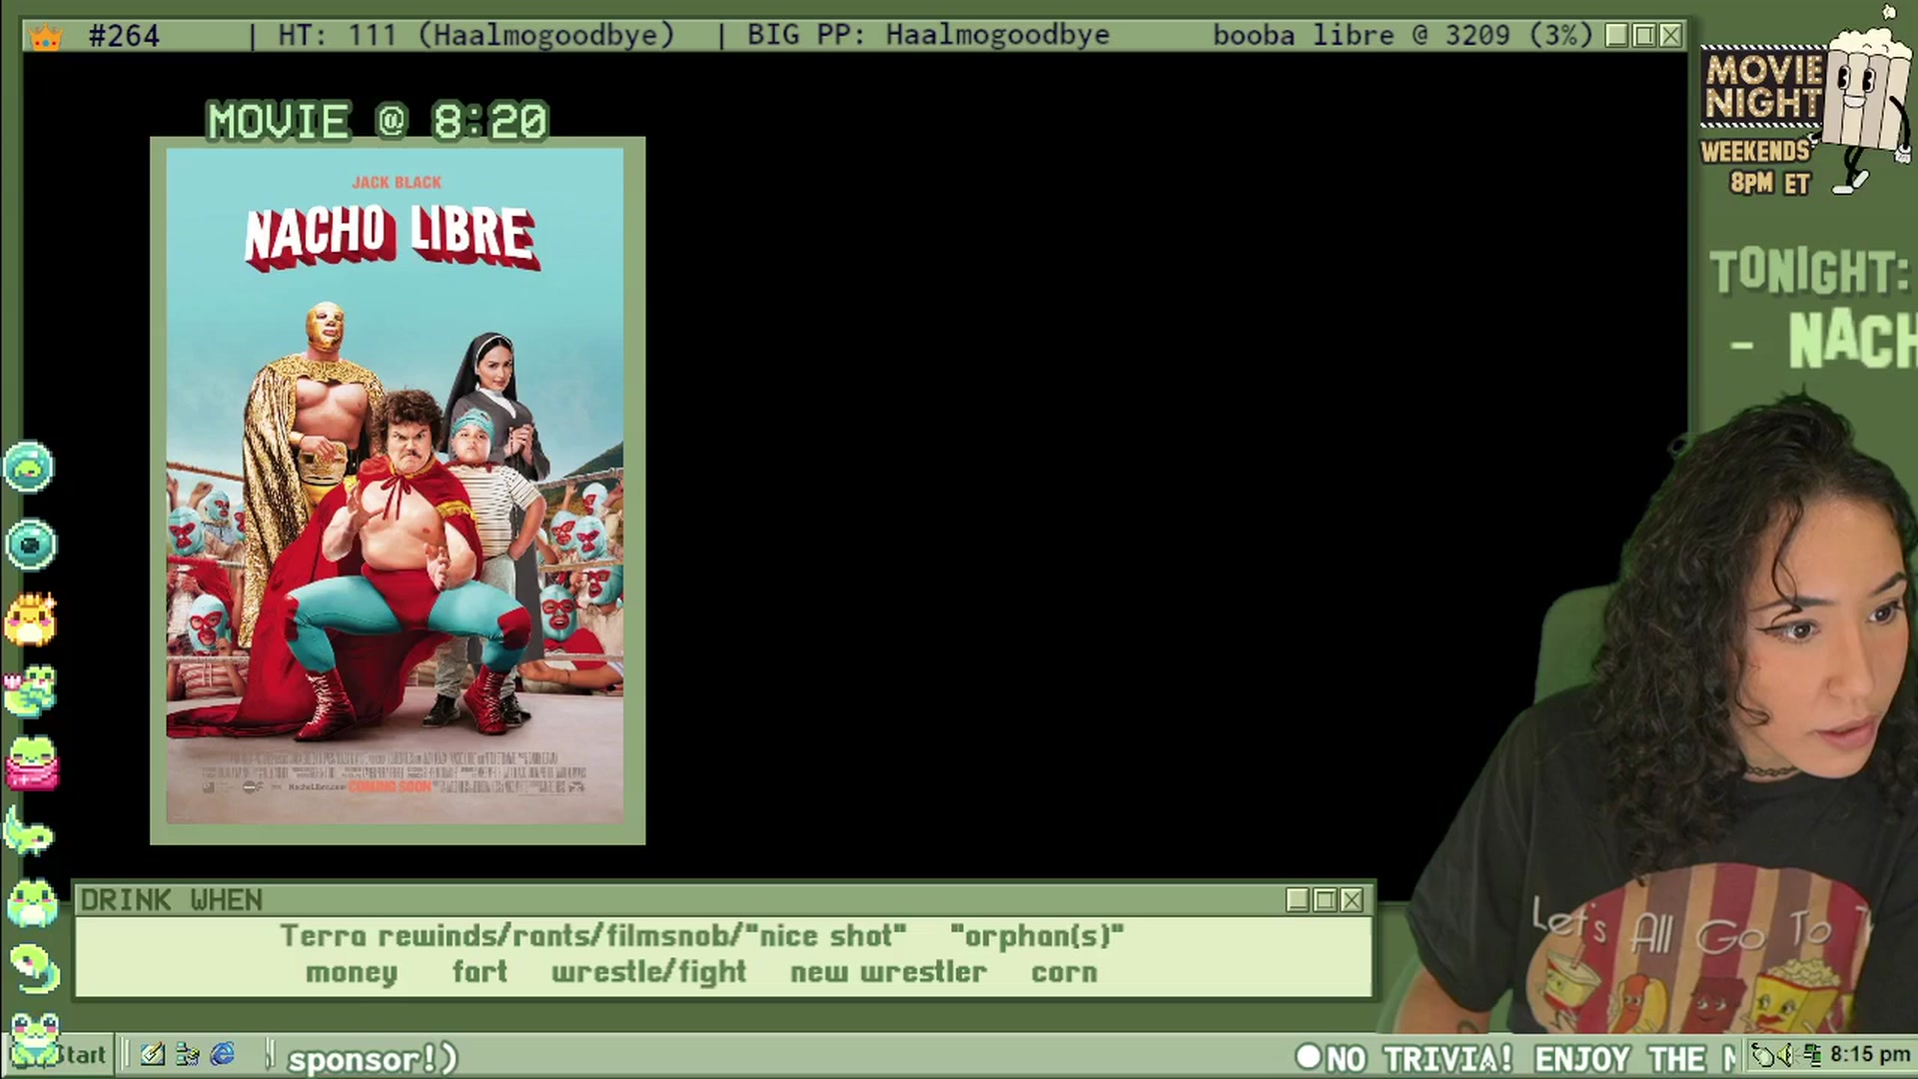Click "booba libre @ 3209 (3%)" goal text
1918x1079 pixels.
[x=1402, y=36]
